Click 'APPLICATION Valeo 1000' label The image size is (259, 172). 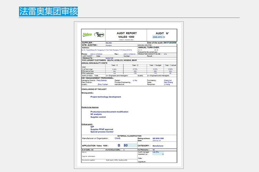pyautogui.click(x=95, y=146)
